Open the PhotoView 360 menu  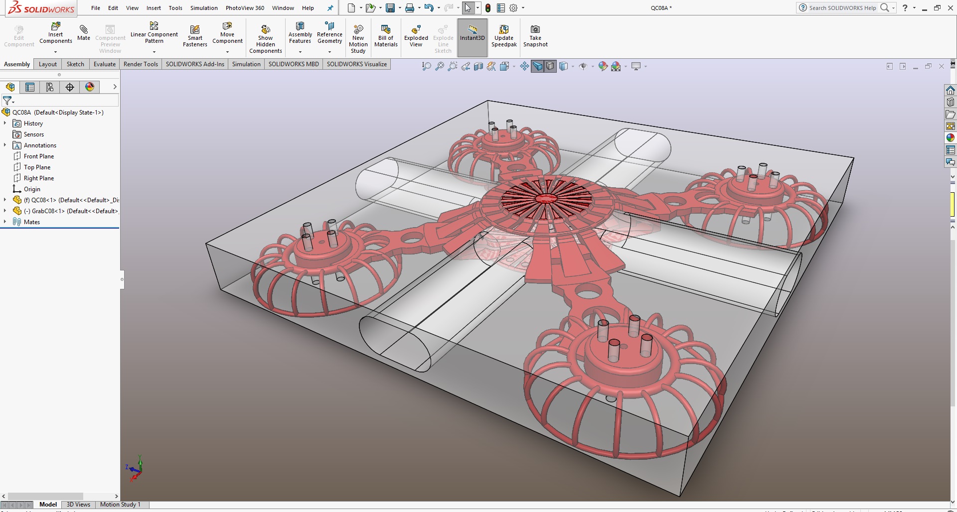pos(245,8)
